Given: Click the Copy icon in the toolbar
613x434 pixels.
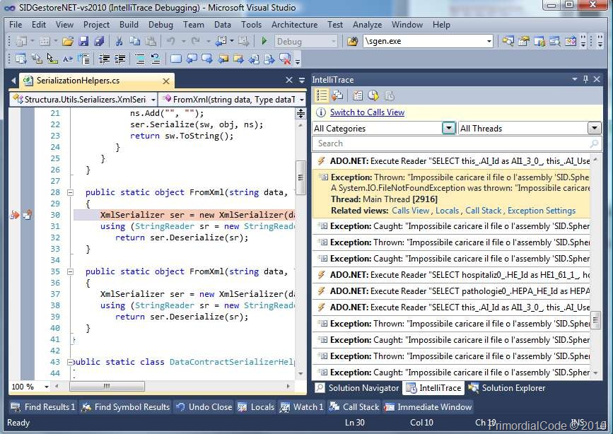Looking at the screenshot, I should [135, 41].
